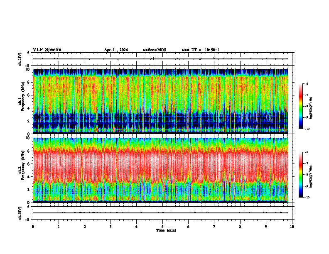This screenshot has height=254, width=329.
Task: Click the ch.2 spectrogram plot area
Action: [x=160, y=170]
